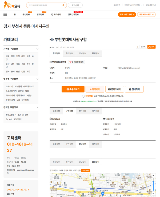Select 1~3년 career filter link
The height and width of the screenshot is (197, 160).
18,115
